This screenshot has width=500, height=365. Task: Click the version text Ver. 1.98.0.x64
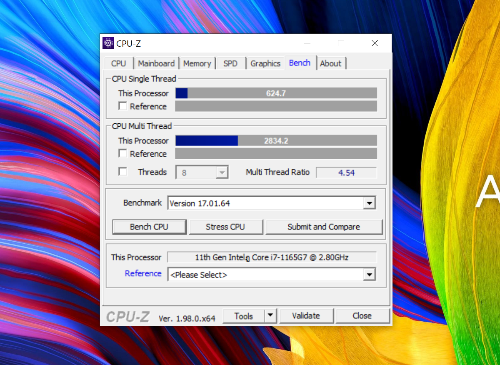point(187,318)
